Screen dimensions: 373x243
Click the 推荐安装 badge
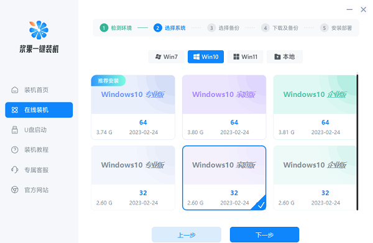click(x=108, y=81)
